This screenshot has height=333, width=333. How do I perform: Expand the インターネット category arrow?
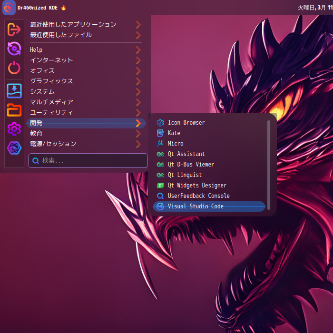point(138,60)
